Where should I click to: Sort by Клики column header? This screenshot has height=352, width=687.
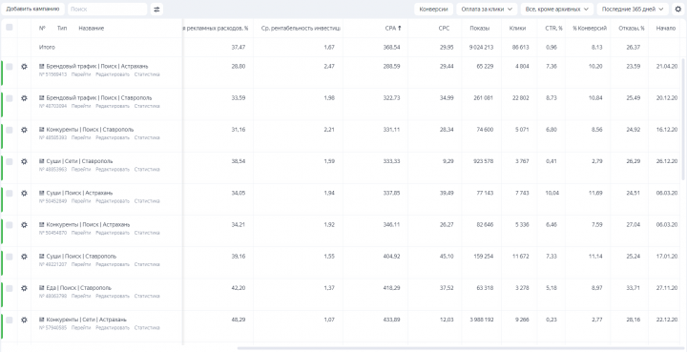pos(517,28)
